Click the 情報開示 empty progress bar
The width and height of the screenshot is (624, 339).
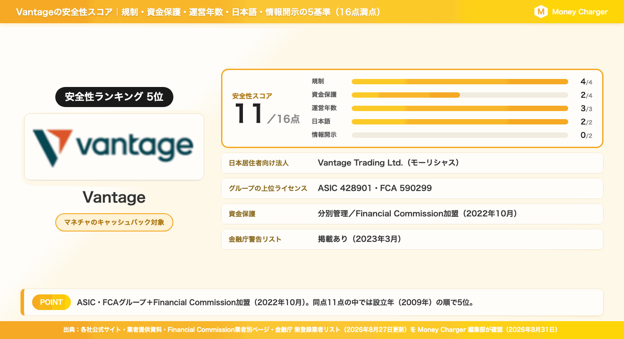click(460, 135)
